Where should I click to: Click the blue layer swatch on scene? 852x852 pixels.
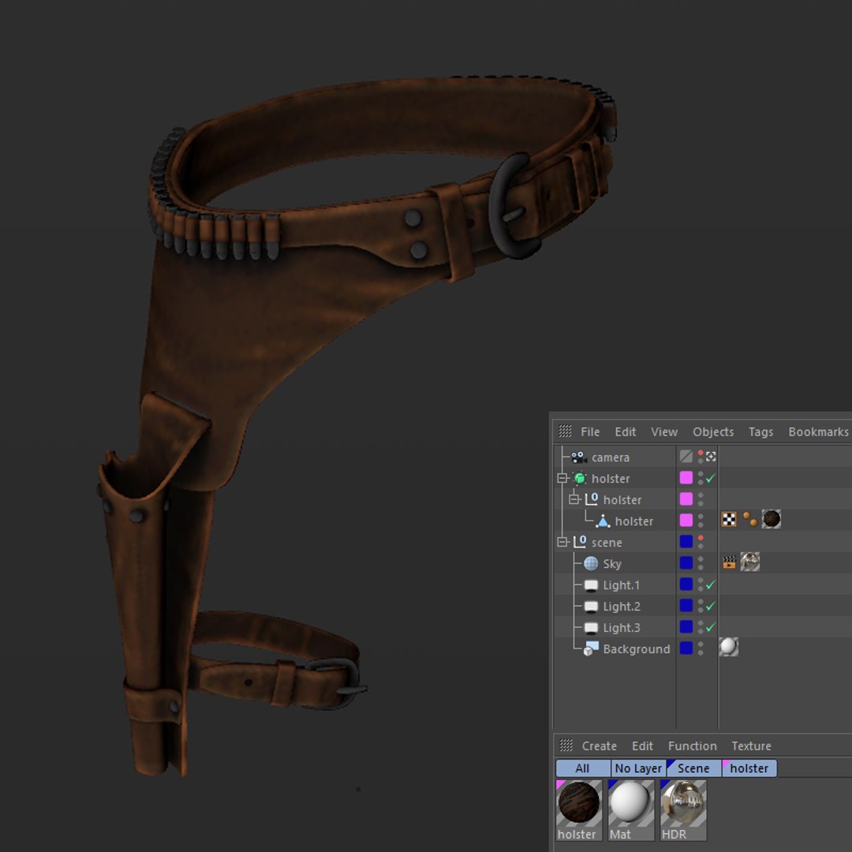click(686, 541)
